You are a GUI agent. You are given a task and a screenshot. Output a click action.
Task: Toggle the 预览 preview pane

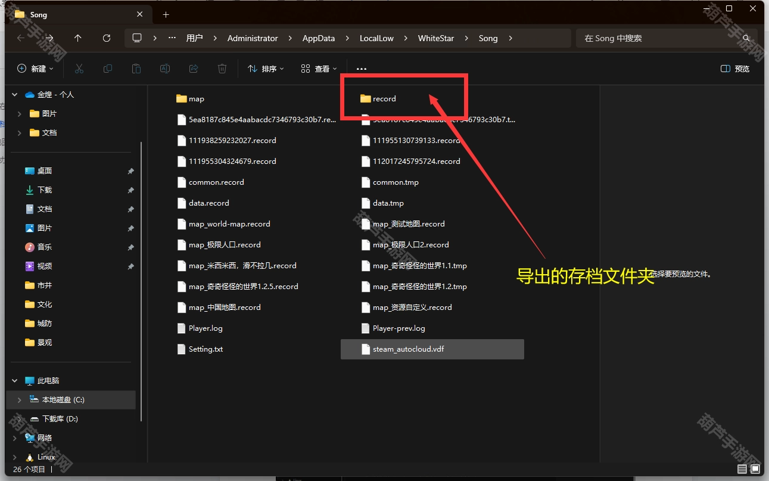(x=735, y=69)
